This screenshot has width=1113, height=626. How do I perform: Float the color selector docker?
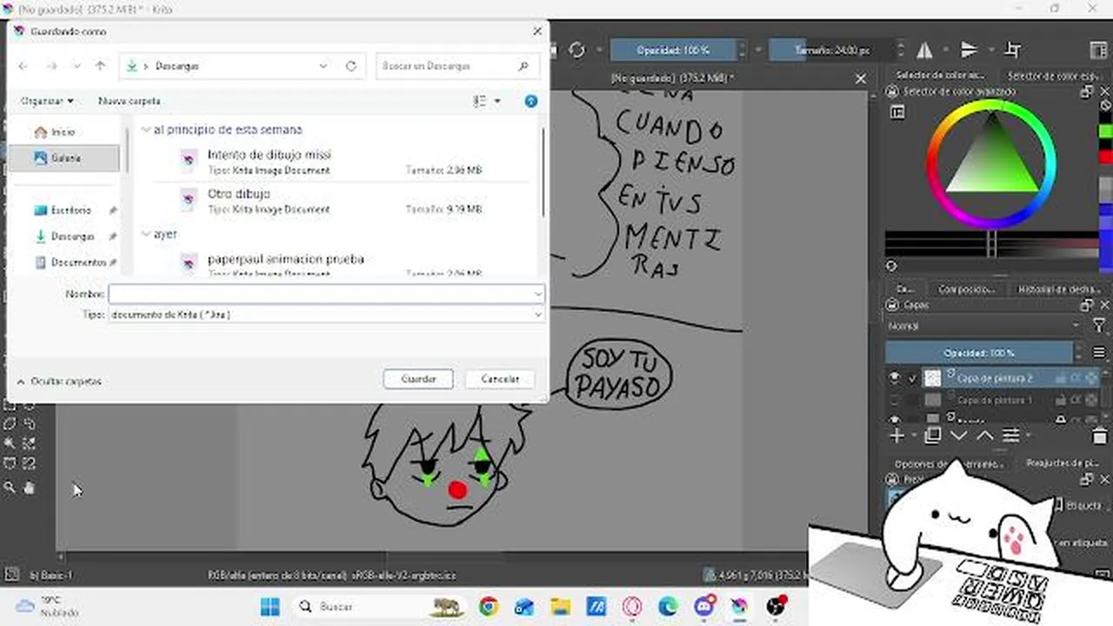click(1087, 91)
